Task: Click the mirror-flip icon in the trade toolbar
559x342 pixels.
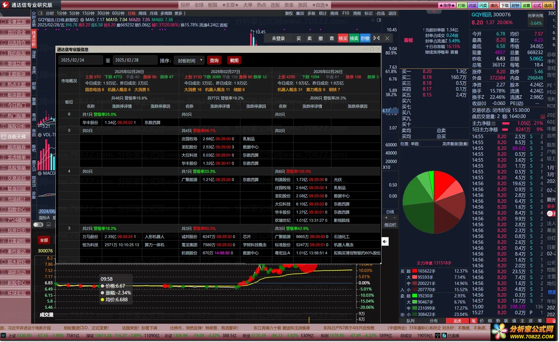Action: coord(376,38)
